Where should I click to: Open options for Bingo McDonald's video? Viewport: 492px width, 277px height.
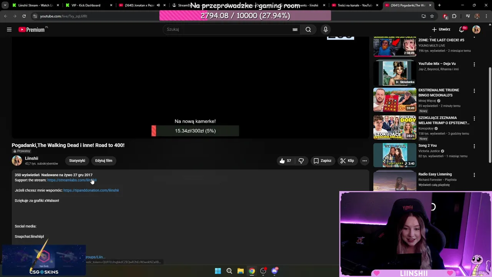tap(474, 91)
